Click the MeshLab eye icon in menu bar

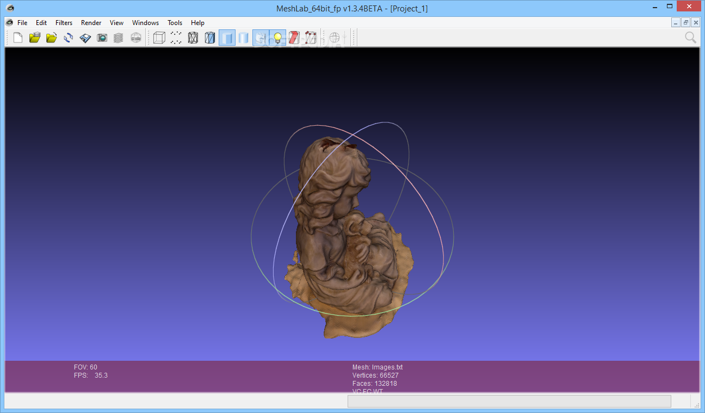tap(9, 22)
